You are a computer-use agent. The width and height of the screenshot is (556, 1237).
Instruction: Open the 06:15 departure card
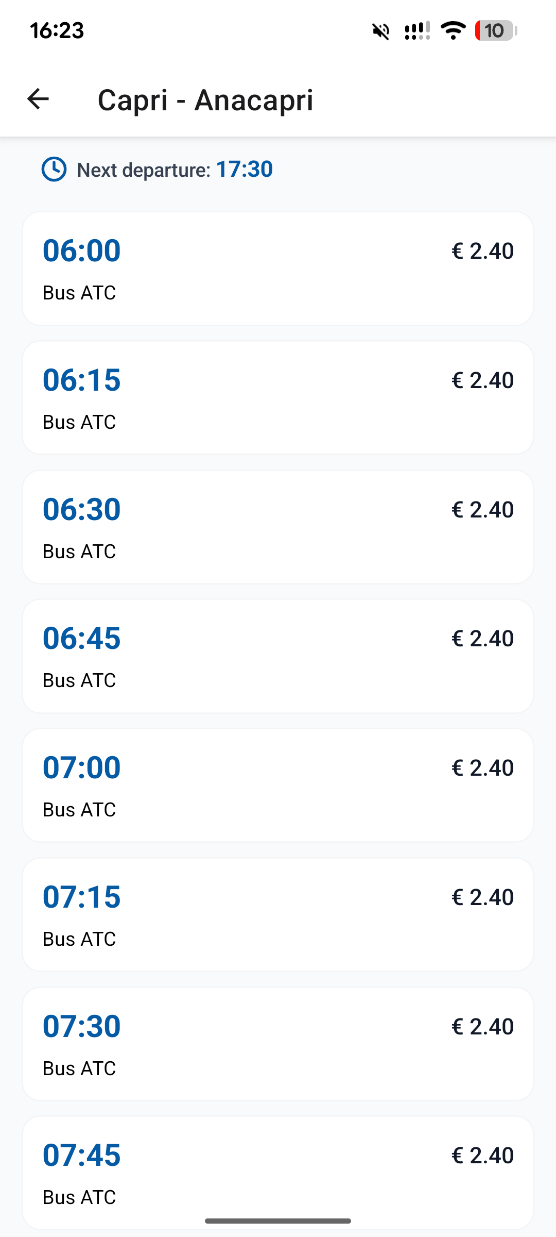click(x=278, y=397)
